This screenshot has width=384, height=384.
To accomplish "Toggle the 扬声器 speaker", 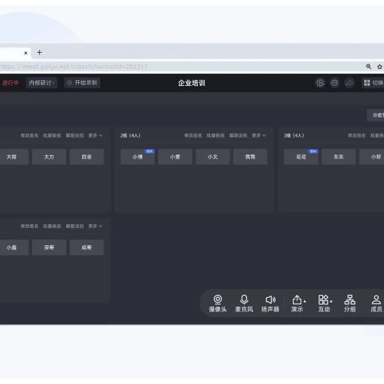I will click(x=270, y=304).
